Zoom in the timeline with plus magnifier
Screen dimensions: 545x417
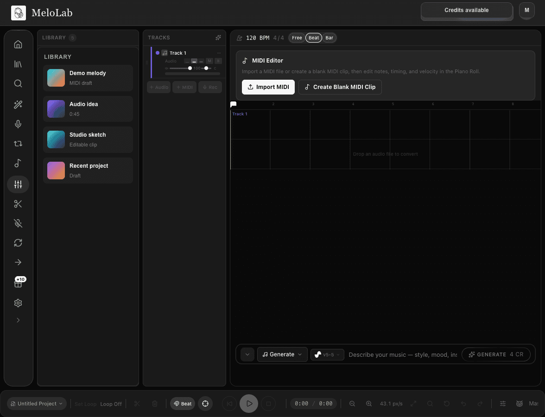(x=369, y=404)
